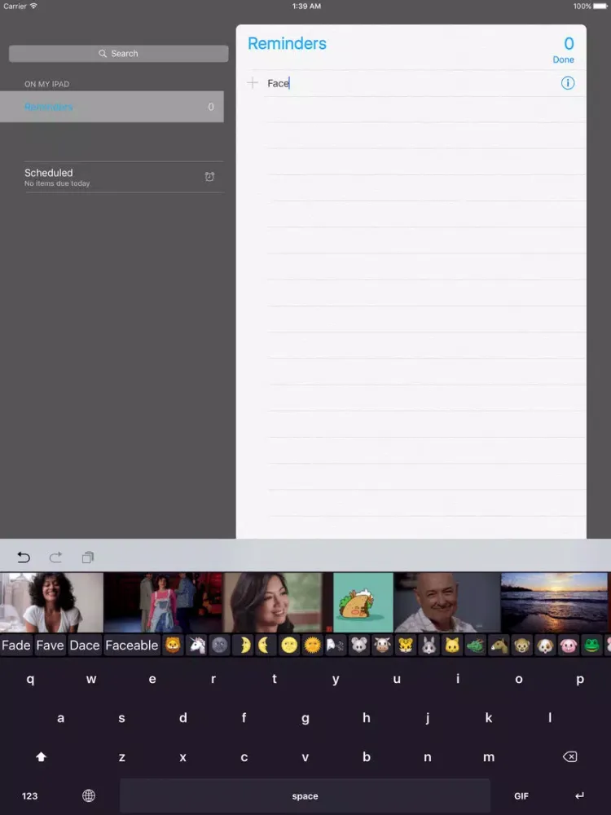Tap the globe key to switch keyboards
The height and width of the screenshot is (815, 611).
click(x=89, y=795)
